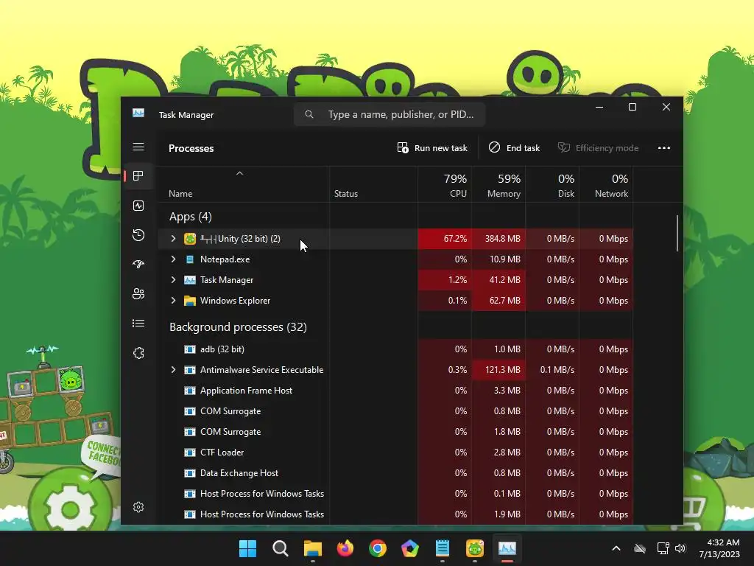The image size is (754, 566).
Task: Open taskbar Search
Action: pyautogui.click(x=281, y=548)
